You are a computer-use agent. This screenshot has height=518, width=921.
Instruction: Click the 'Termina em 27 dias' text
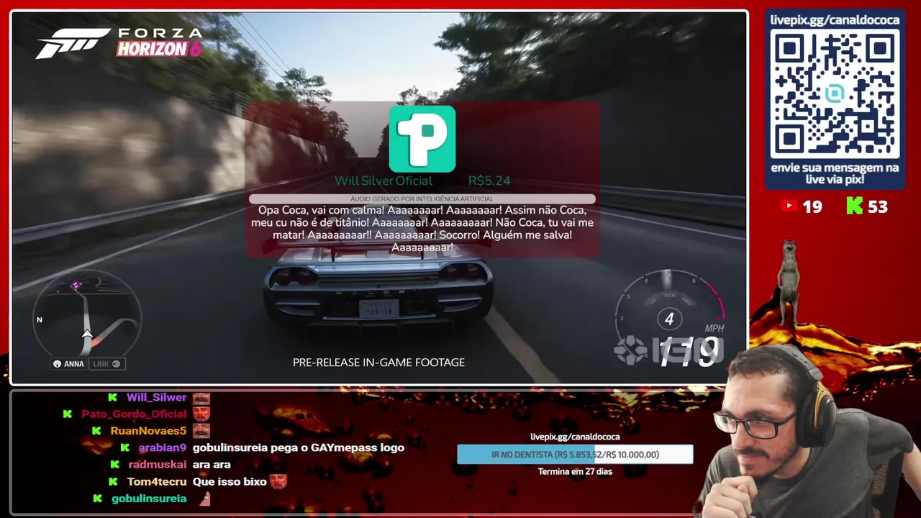click(x=575, y=472)
